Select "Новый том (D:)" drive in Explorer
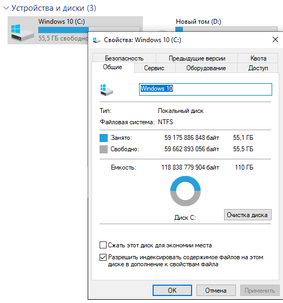Viewport: 283px width, 303px height. (x=199, y=22)
